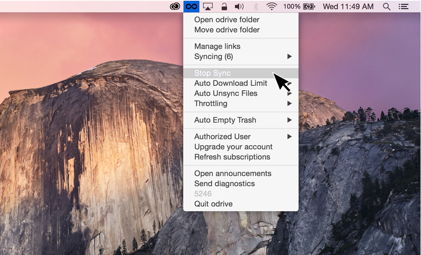421x255 pixels.
Task: Select Refresh subscriptions
Action: [x=241, y=157]
